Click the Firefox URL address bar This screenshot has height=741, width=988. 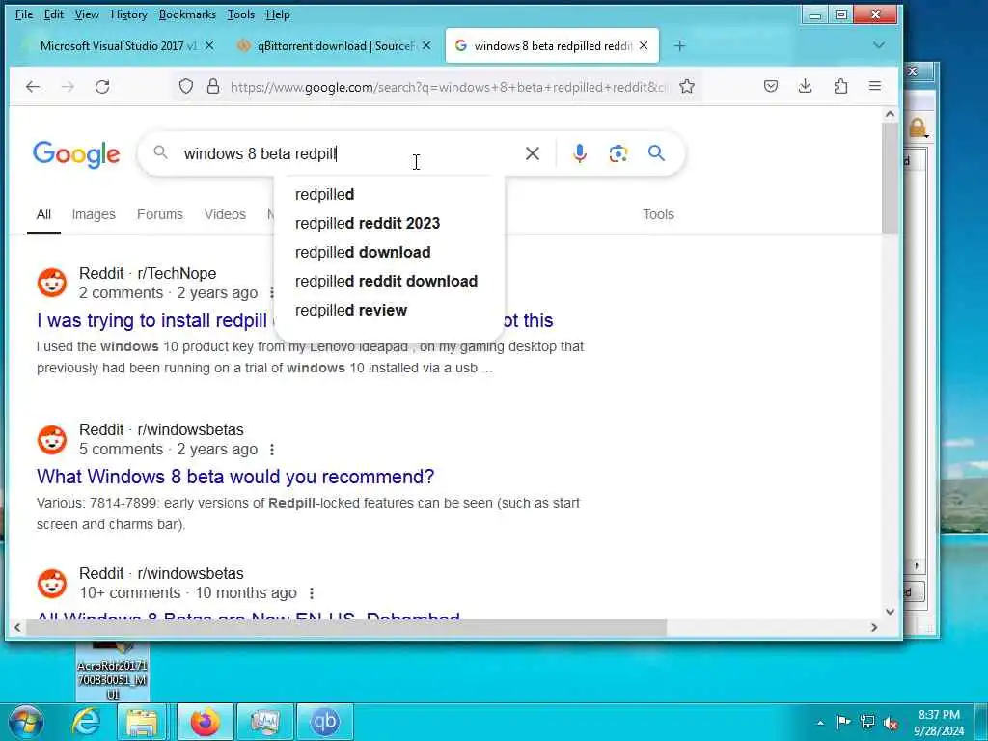(448, 86)
